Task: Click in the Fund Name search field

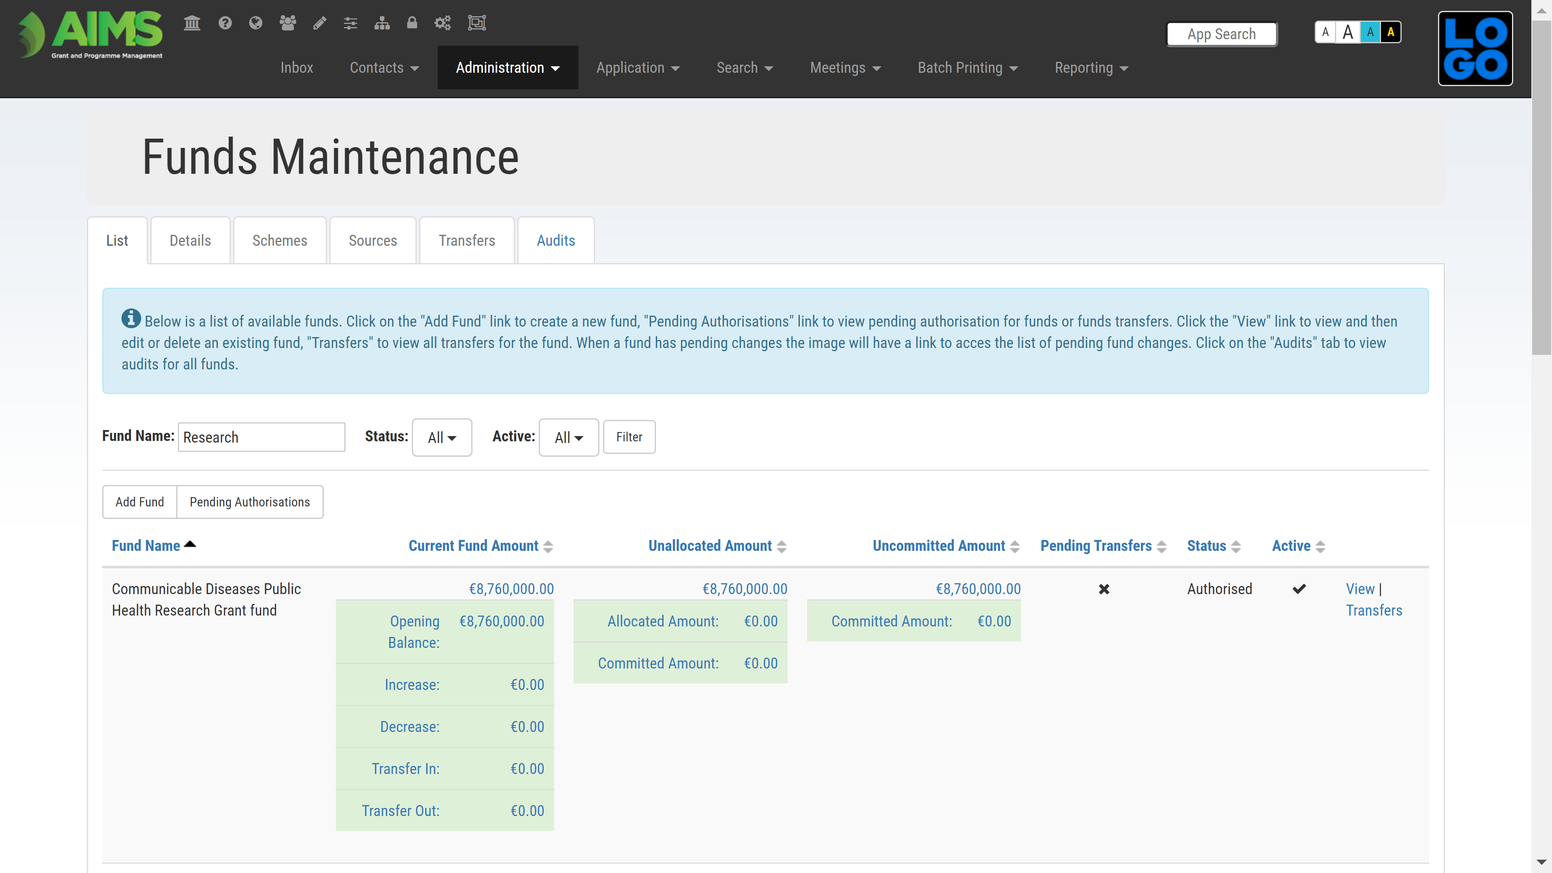Action: tap(261, 437)
